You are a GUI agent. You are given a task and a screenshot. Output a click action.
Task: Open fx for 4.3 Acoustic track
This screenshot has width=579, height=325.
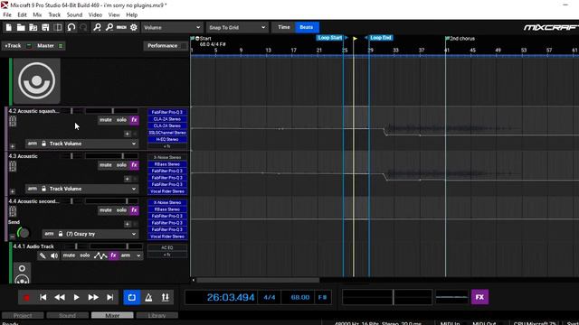tap(135, 165)
